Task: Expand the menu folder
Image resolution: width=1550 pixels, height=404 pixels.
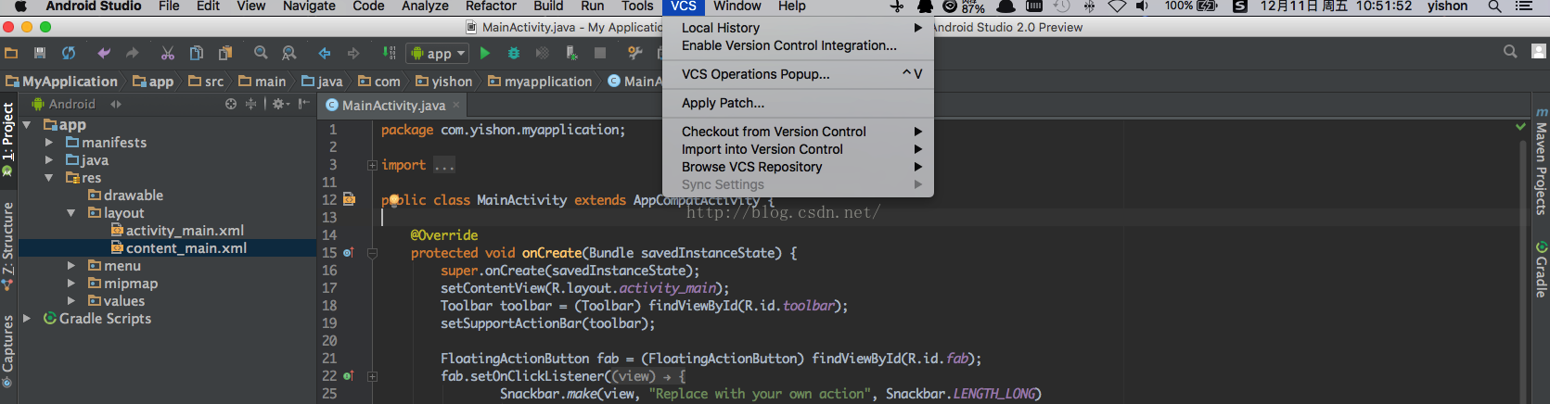Action: coord(71,266)
